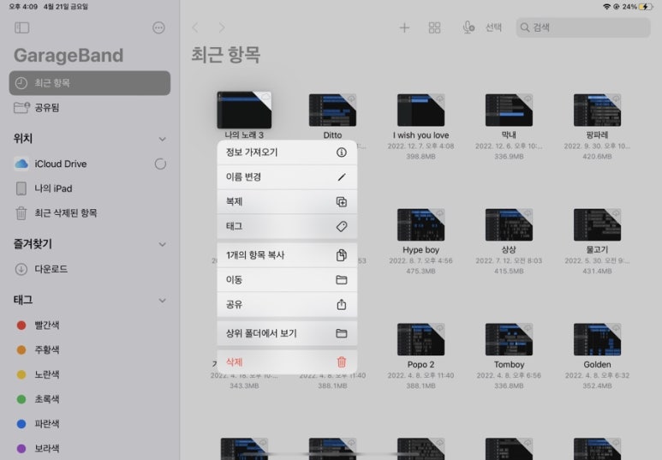Open the 팡파레 song thumbnail

click(x=598, y=111)
